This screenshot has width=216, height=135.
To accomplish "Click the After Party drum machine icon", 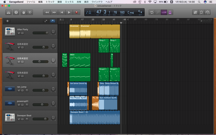I will click(10, 31).
